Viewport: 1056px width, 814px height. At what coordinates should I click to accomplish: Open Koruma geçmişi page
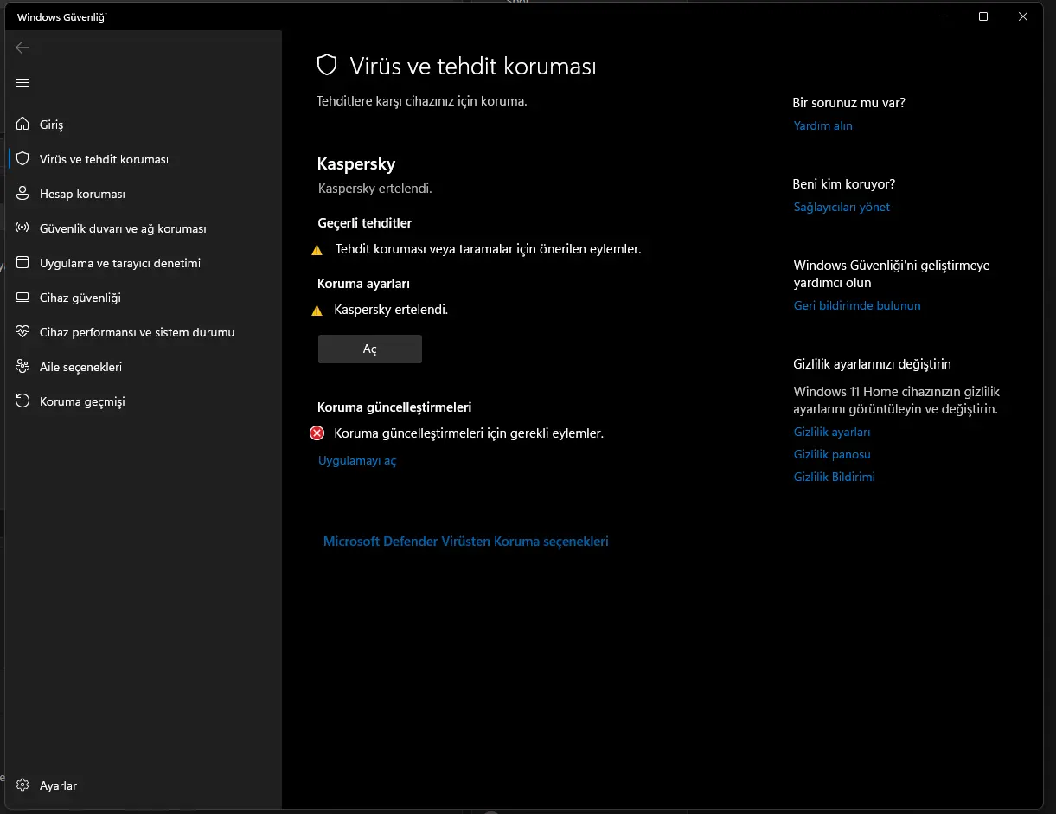tap(144, 401)
